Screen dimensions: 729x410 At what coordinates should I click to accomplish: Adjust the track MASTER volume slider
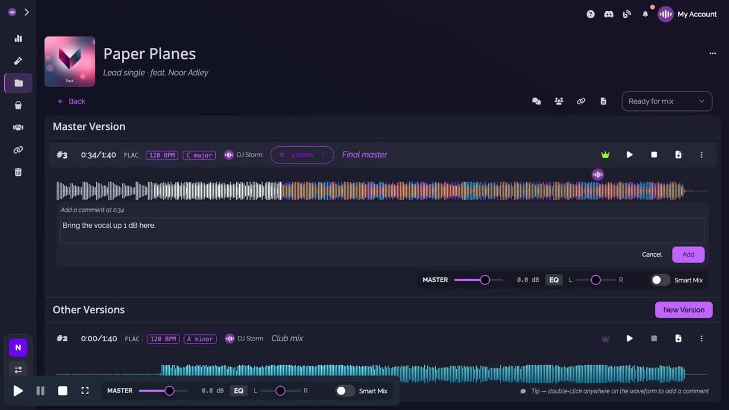[x=478, y=280]
